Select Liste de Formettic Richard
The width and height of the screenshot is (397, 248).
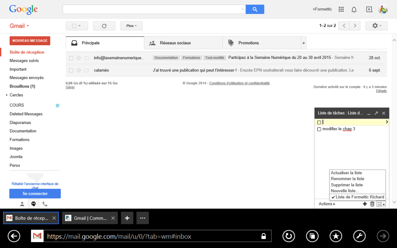coord(358,197)
